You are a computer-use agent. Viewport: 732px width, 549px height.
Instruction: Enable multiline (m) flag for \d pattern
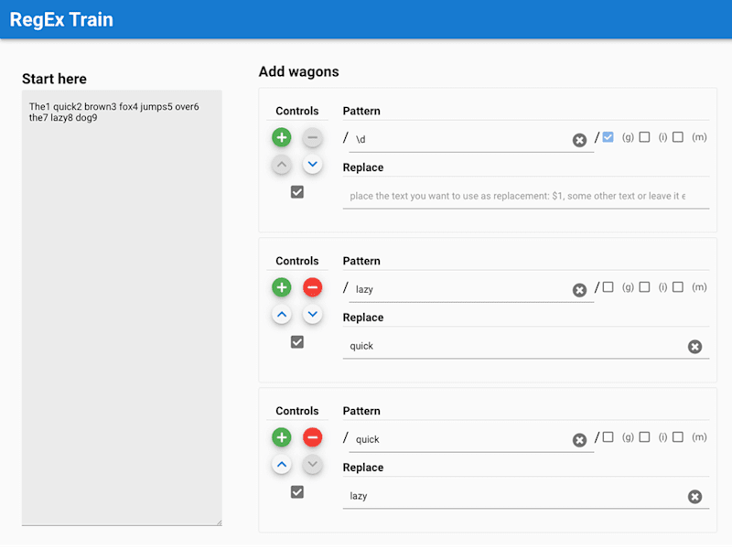point(678,136)
